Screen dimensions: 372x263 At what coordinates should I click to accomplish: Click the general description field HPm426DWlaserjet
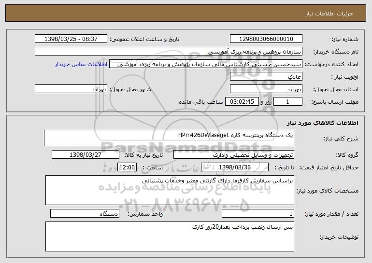coord(169,138)
